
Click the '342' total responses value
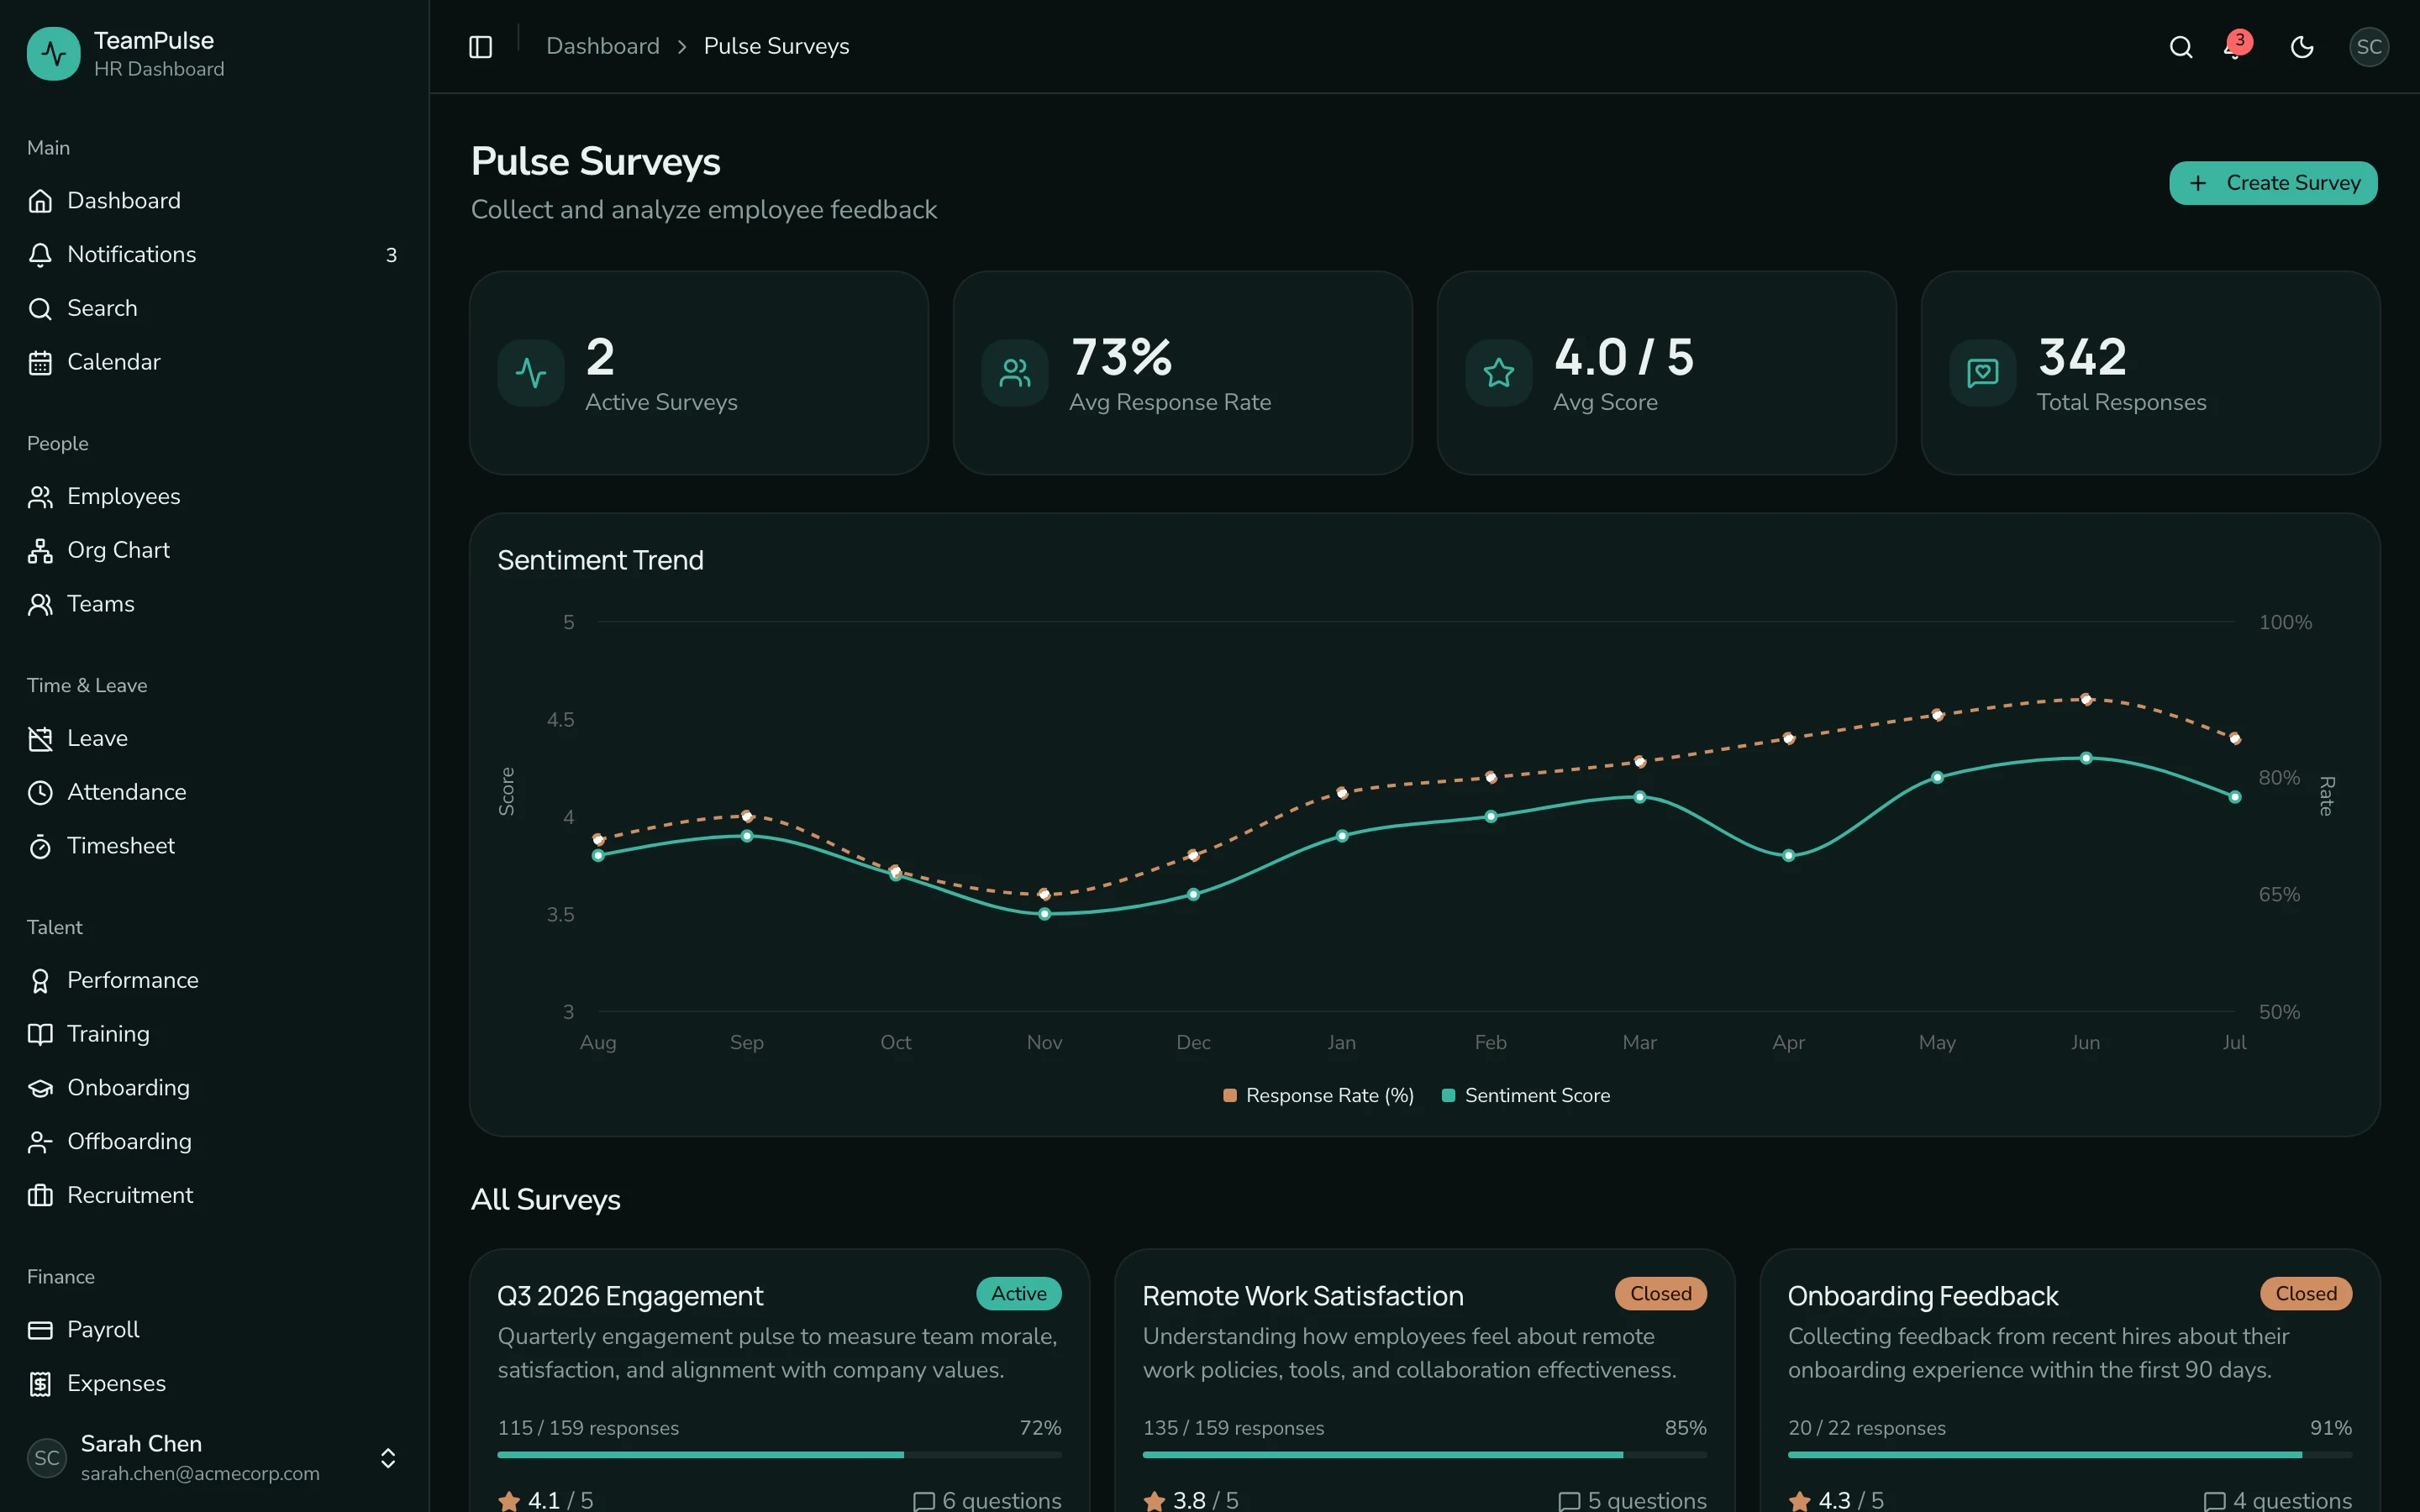[x=2082, y=357]
